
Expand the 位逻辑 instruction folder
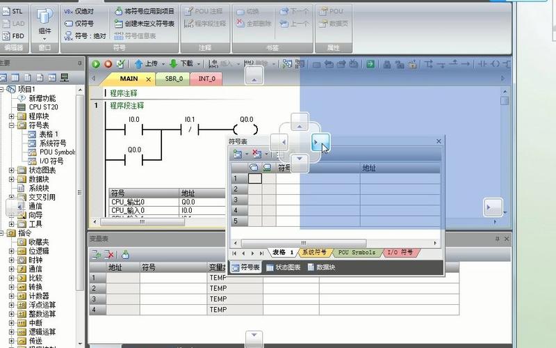(x=12, y=251)
